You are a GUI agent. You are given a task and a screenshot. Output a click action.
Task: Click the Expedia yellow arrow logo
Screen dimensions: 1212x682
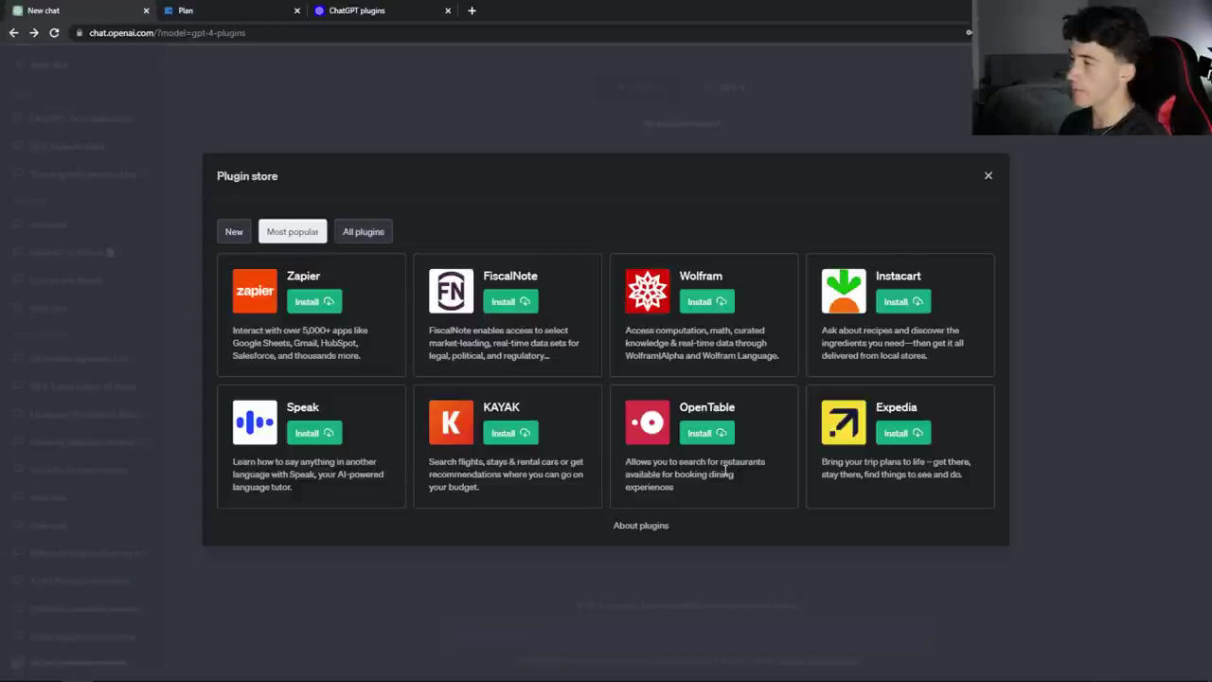pos(844,422)
